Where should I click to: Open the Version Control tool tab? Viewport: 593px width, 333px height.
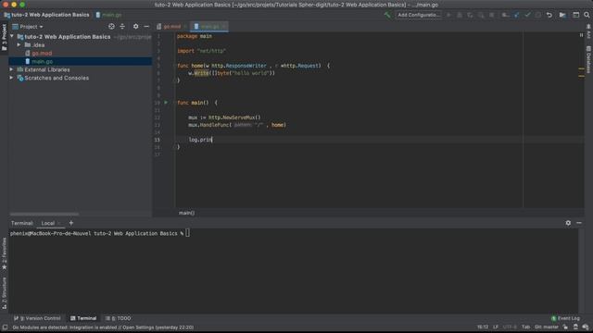(x=37, y=318)
